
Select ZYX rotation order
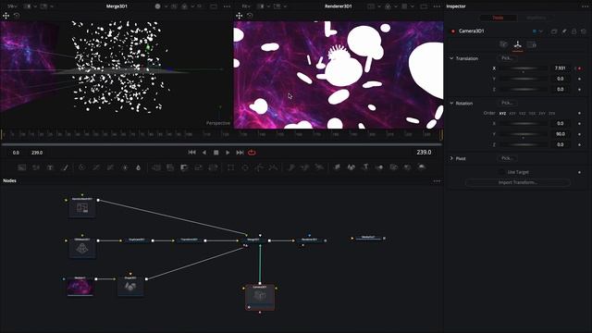(551, 113)
